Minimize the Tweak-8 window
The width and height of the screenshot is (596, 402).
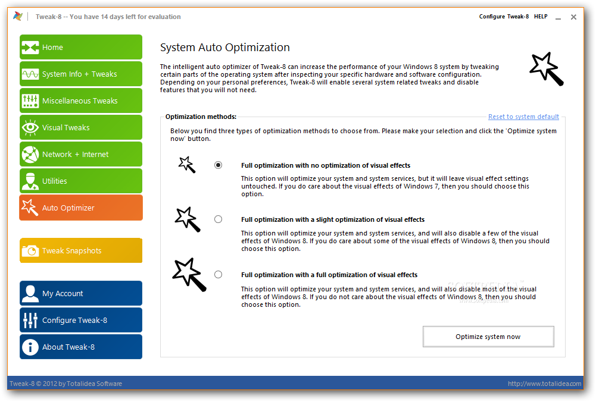[x=558, y=17]
